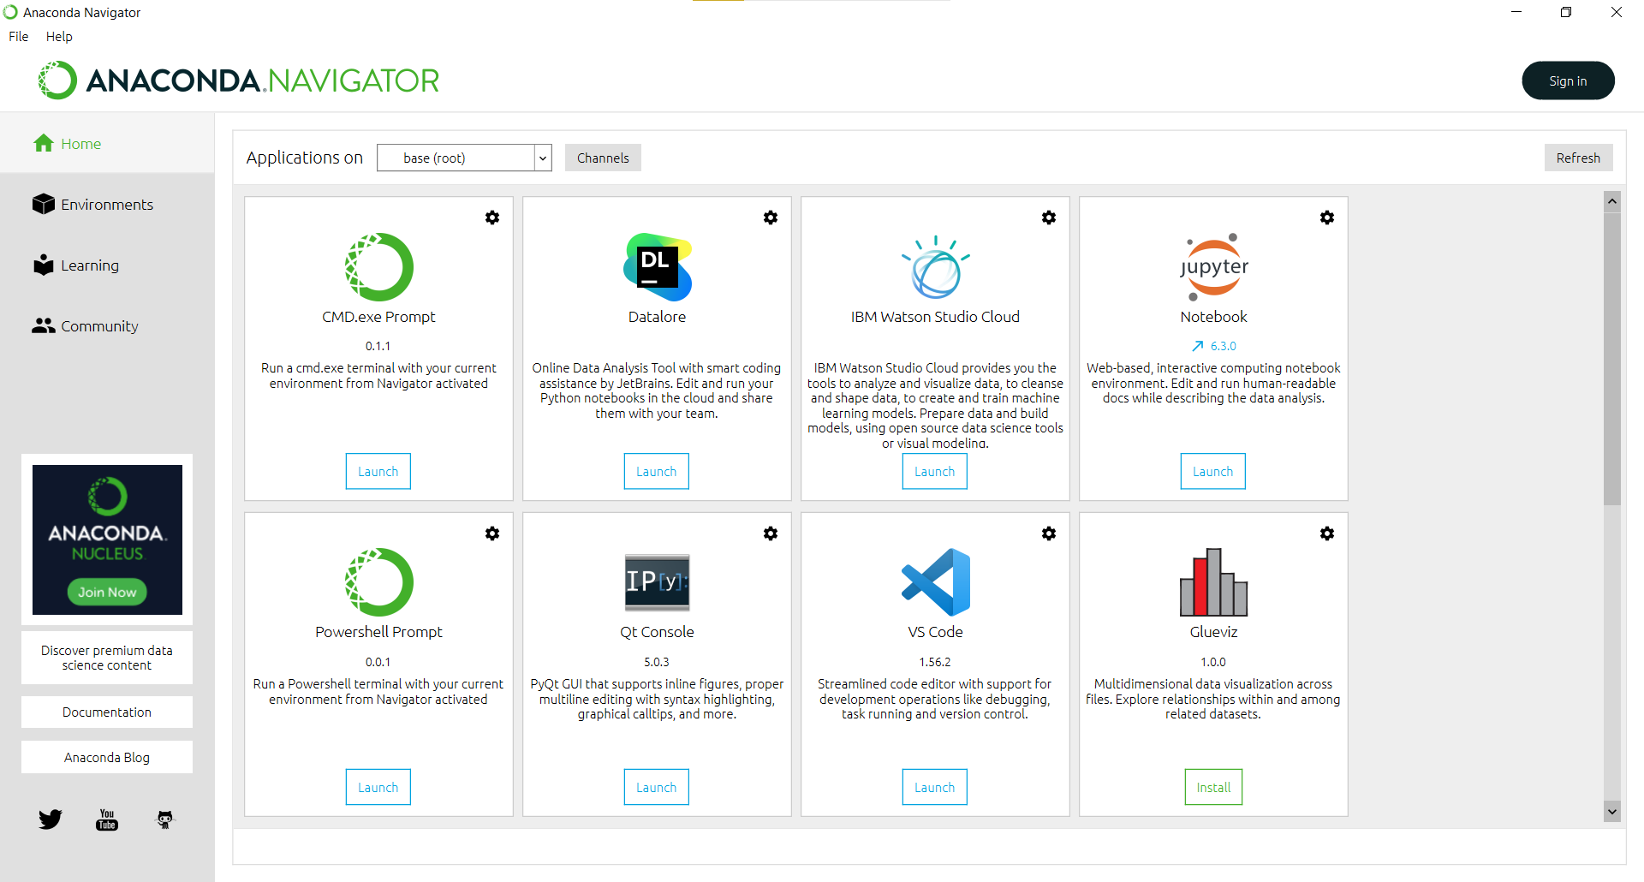Launch Qt Console
This screenshot has width=1644, height=882.
tap(657, 788)
